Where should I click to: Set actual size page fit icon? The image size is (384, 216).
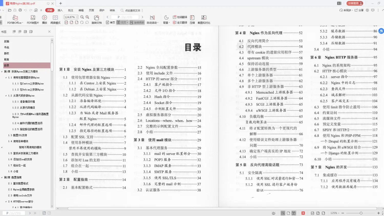(x=66, y=22)
